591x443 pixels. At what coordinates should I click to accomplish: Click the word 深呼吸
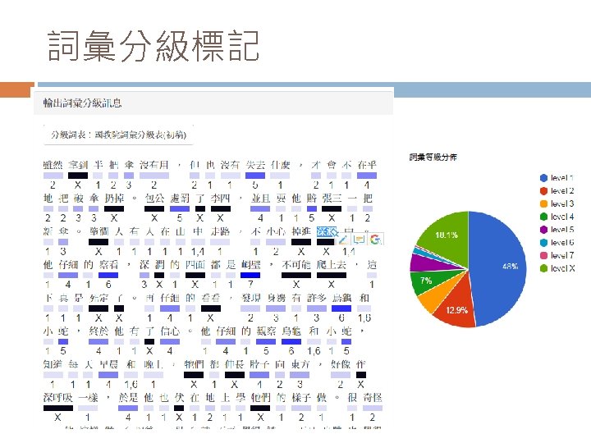click(58, 397)
